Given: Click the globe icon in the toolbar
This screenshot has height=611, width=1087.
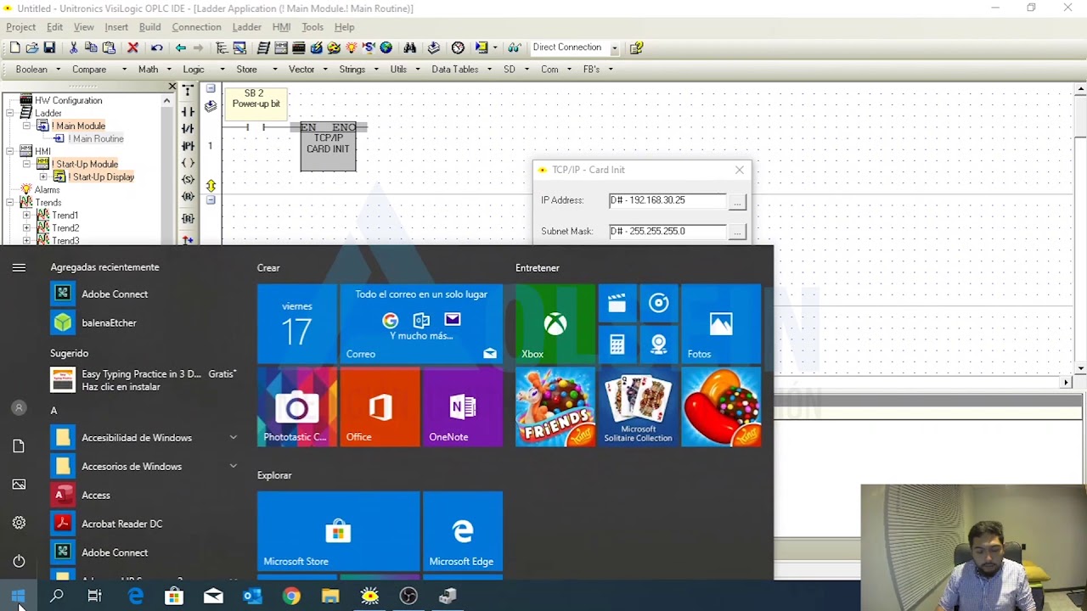Looking at the screenshot, I should click(x=386, y=48).
